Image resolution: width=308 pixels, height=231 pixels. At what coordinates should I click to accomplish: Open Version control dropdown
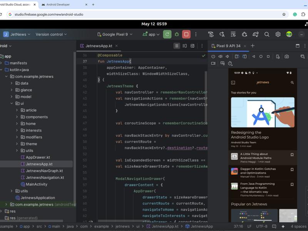pyautogui.click(x=51, y=34)
